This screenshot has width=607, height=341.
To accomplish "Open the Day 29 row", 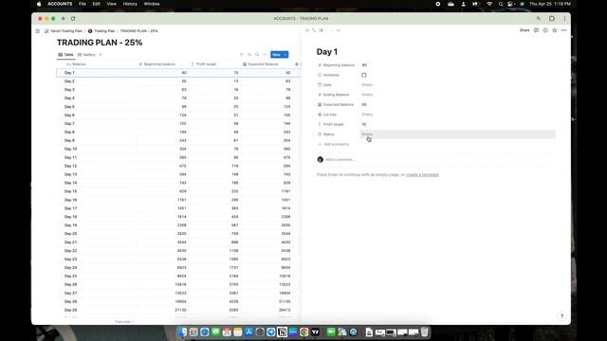I will (x=178, y=310).
